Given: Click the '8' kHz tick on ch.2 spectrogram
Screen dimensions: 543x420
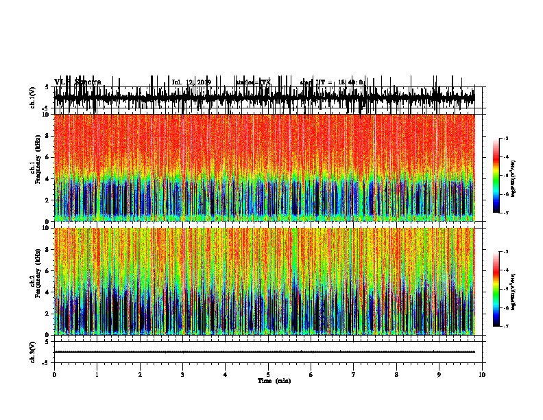Looking at the screenshot, I should click(48, 250).
